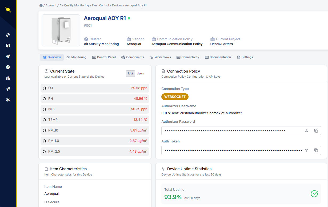Screen dimensions: 328x207
Task: Copy the Authorizer Password
Action: tap(316, 131)
